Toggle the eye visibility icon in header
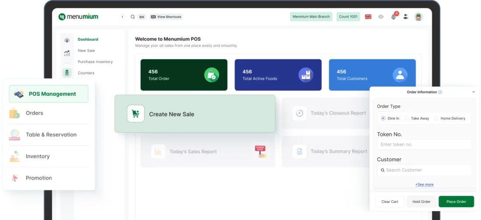This screenshot has height=220, width=481. click(x=381, y=17)
